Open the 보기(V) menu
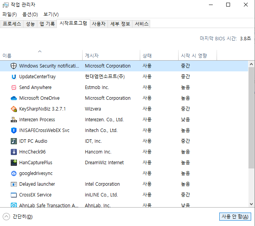 click(51, 15)
